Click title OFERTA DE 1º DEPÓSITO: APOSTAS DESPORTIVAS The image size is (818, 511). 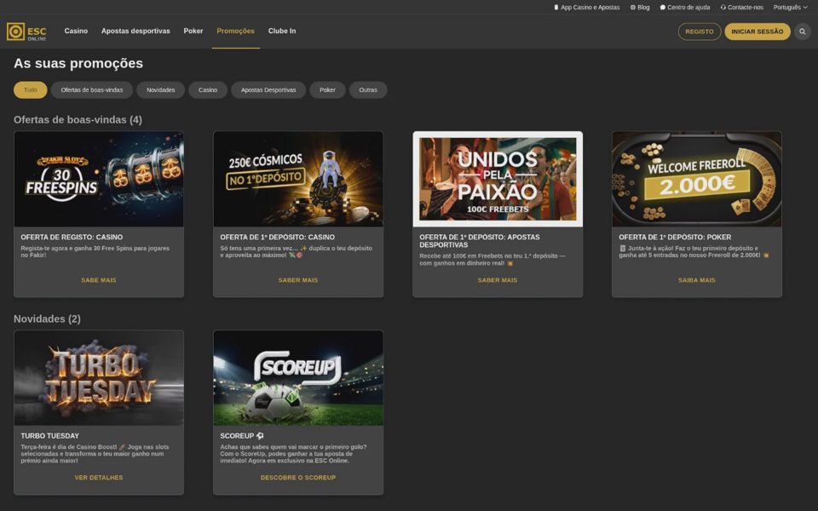click(480, 241)
